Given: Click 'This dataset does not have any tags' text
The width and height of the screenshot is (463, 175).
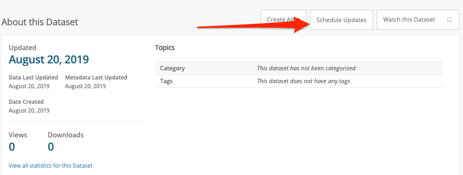Looking at the screenshot, I should point(303,81).
